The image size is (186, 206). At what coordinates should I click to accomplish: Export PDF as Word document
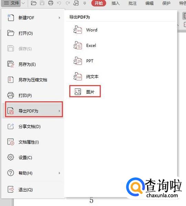pyautogui.click(x=85, y=30)
